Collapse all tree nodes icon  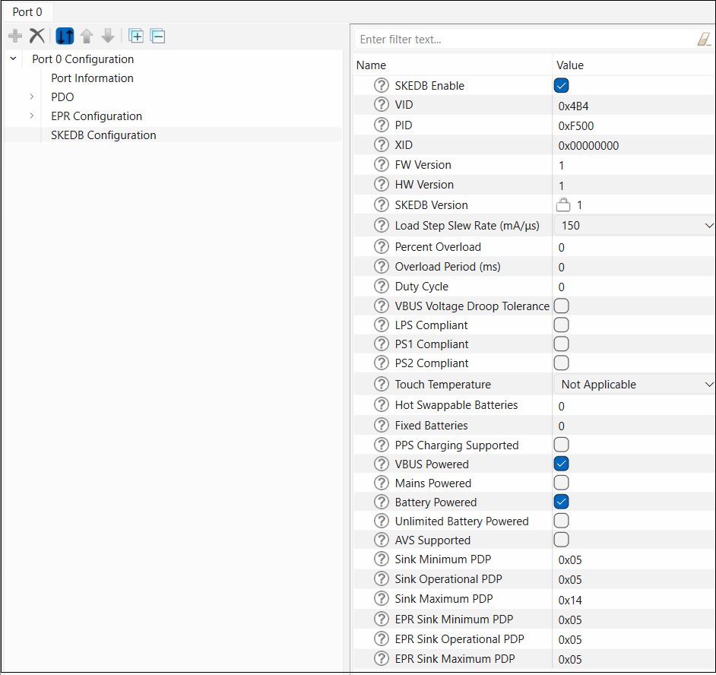tap(157, 36)
